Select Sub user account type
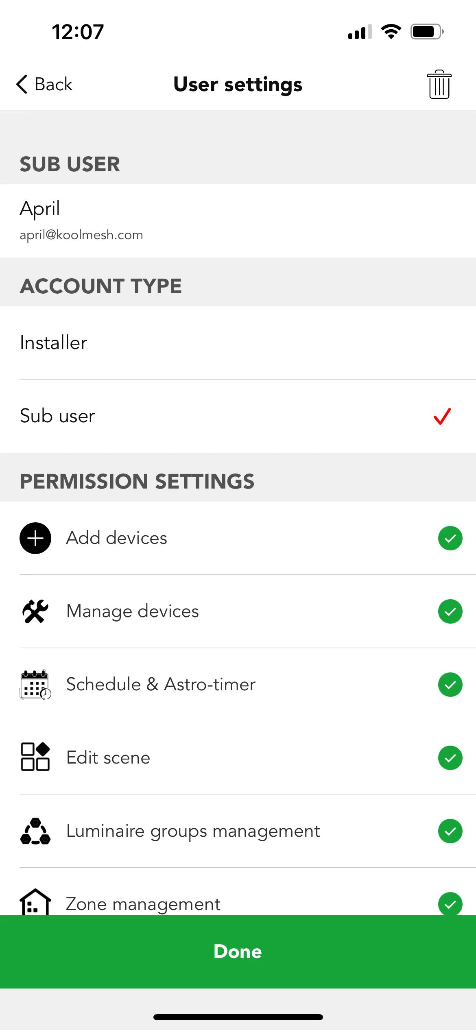Image resolution: width=476 pixels, height=1030 pixels. 238,416
